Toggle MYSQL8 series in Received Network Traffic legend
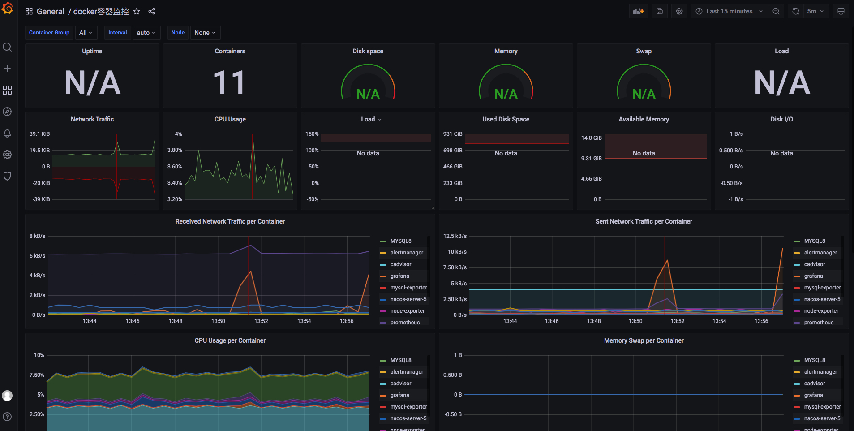 pyautogui.click(x=401, y=241)
